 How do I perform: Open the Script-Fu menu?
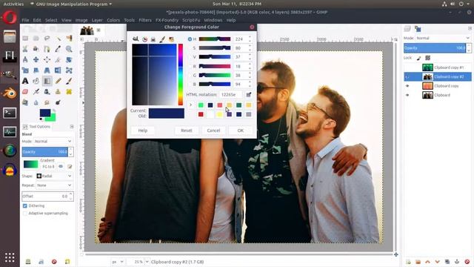191,20
